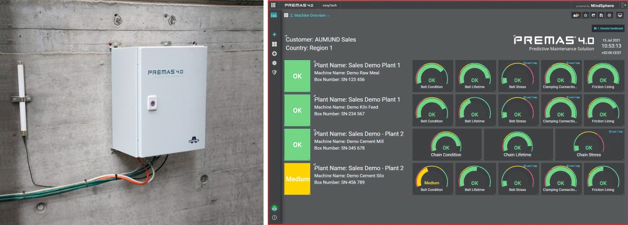628x225 pixels.
Task: Open Clamping Connection gauge for Demo Raw Meal
Action: pyautogui.click(x=560, y=76)
